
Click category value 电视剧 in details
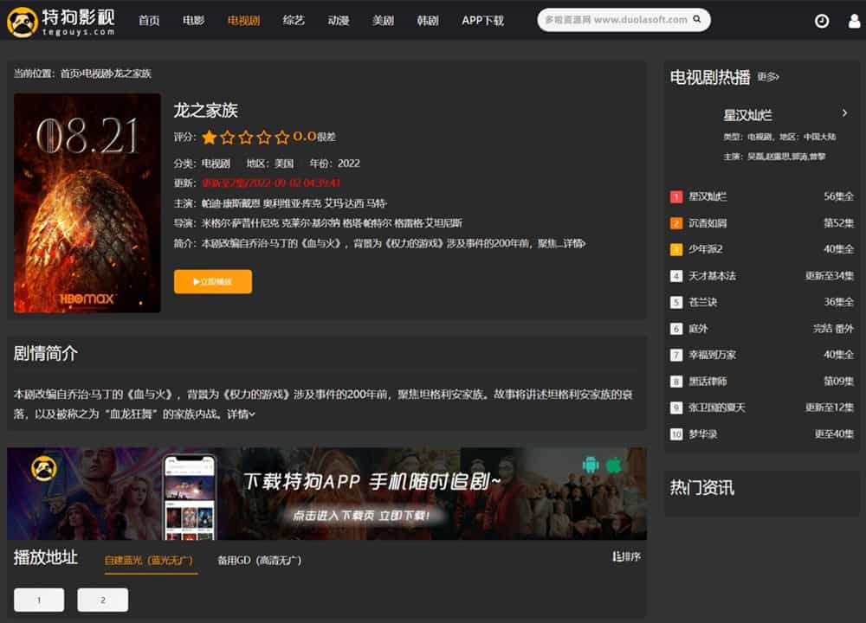coord(216,164)
